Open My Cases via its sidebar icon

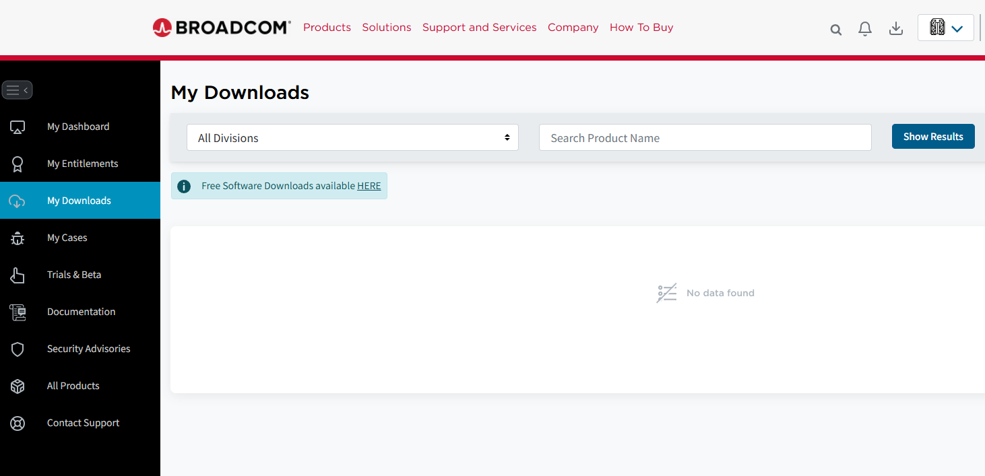pos(17,238)
